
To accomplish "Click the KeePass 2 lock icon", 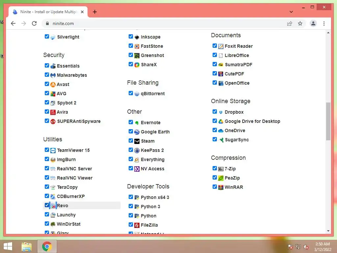I will 137,150.
